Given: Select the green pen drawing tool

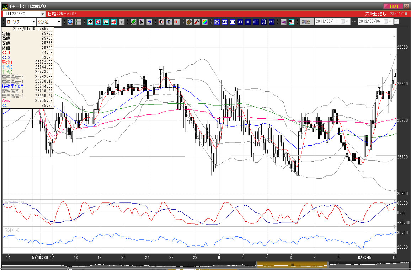Looking at the screenshot, I should click(x=133, y=22).
